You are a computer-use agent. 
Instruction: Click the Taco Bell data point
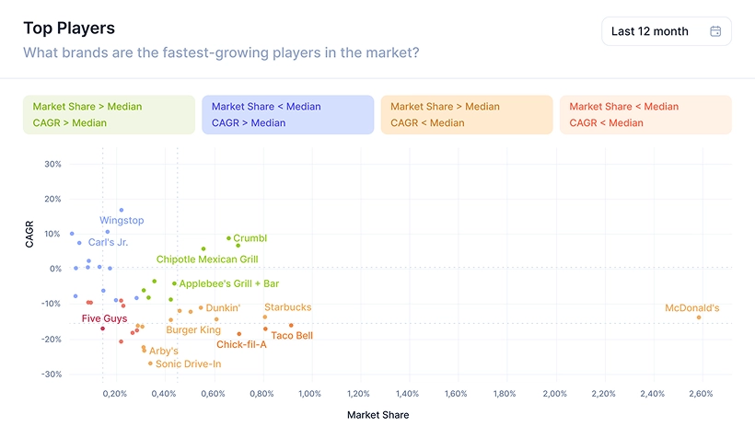pos(291,325)
